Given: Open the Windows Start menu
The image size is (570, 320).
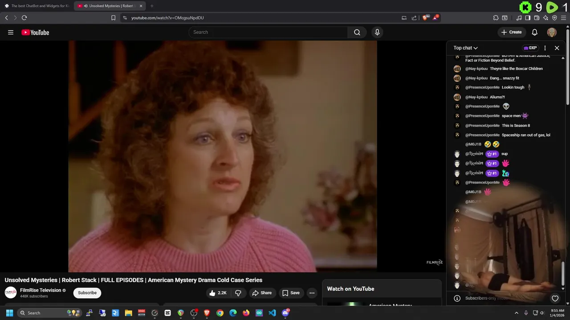Looking at the screenshot, I should [x=9, y=313].
